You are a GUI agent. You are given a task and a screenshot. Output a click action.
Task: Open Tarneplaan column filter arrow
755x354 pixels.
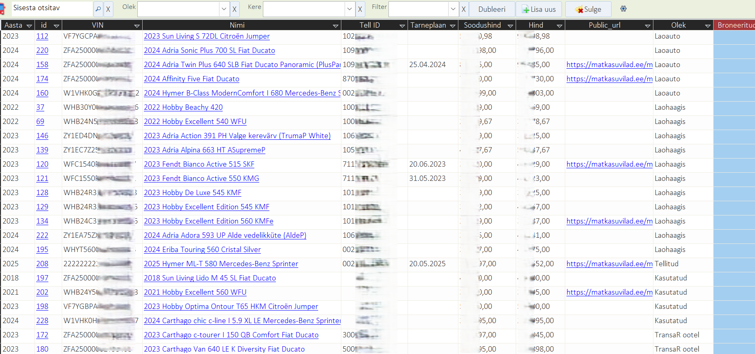pyautogui.click(x=453, y=26)
